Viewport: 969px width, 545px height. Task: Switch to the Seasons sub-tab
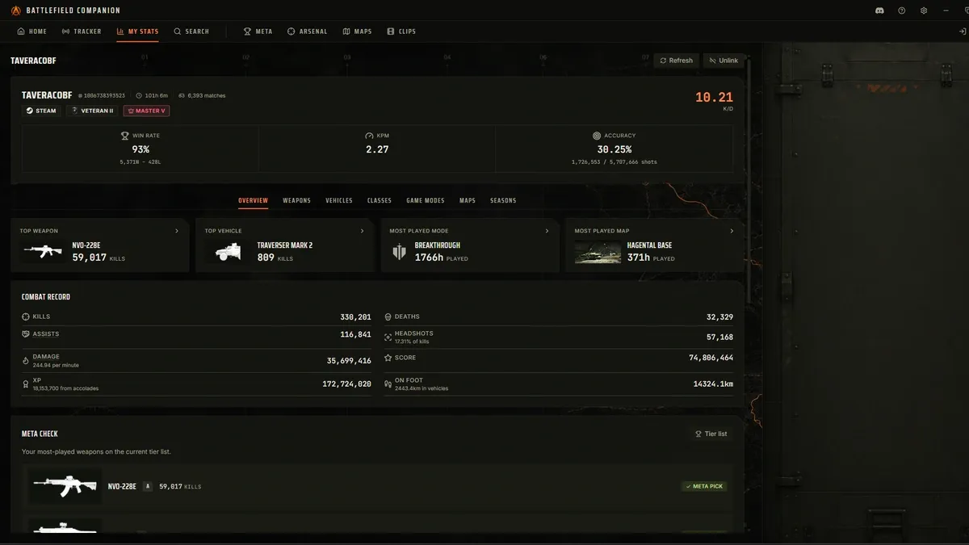(x=503, y=200)
